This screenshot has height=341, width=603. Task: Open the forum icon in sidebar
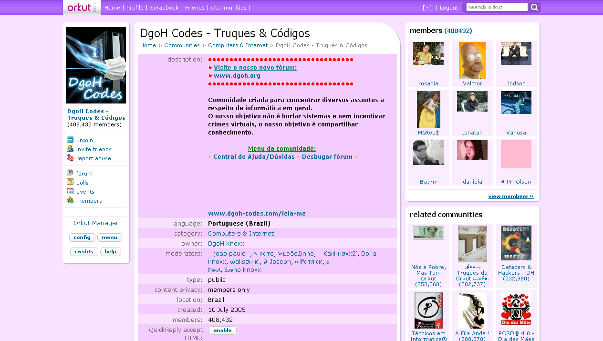70,173
